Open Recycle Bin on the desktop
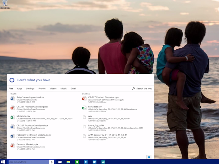The image size is (219, 164). [x=5, y=4]
